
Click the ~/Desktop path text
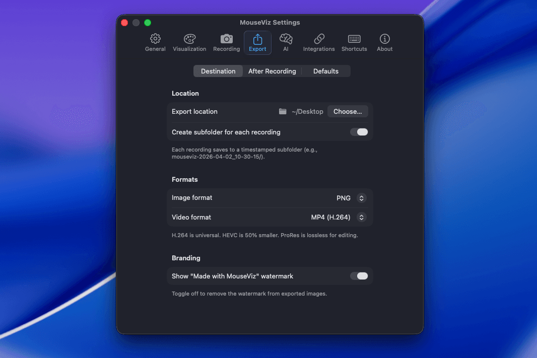307,112
